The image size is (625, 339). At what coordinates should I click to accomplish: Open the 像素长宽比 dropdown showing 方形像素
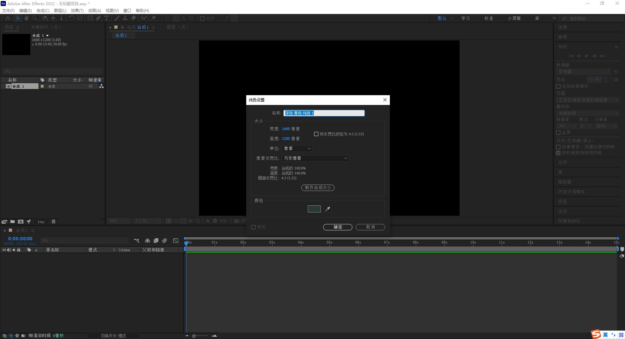[x=315, y=158]
